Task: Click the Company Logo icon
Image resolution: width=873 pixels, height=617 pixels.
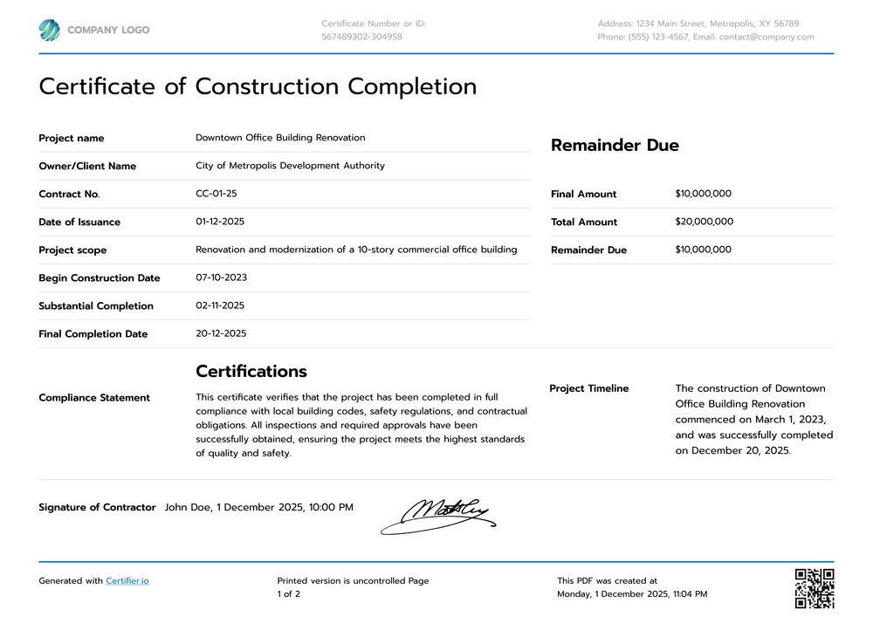Action: click(x=50, y=29)
